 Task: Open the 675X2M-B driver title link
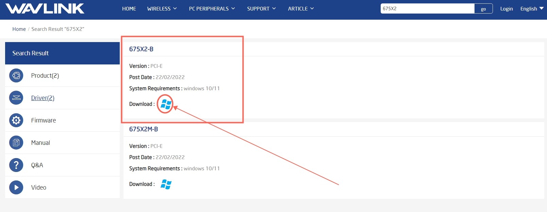click(x=144, y=129)
